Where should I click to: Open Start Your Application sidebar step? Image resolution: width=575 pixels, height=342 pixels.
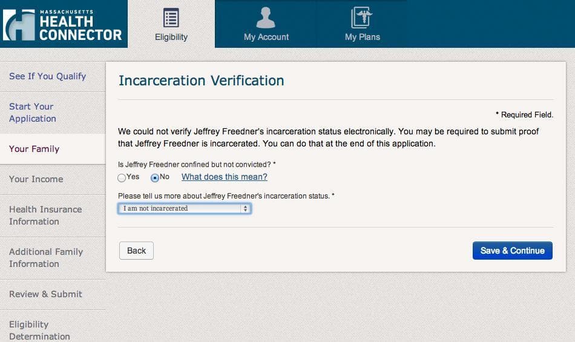point(32,113)
